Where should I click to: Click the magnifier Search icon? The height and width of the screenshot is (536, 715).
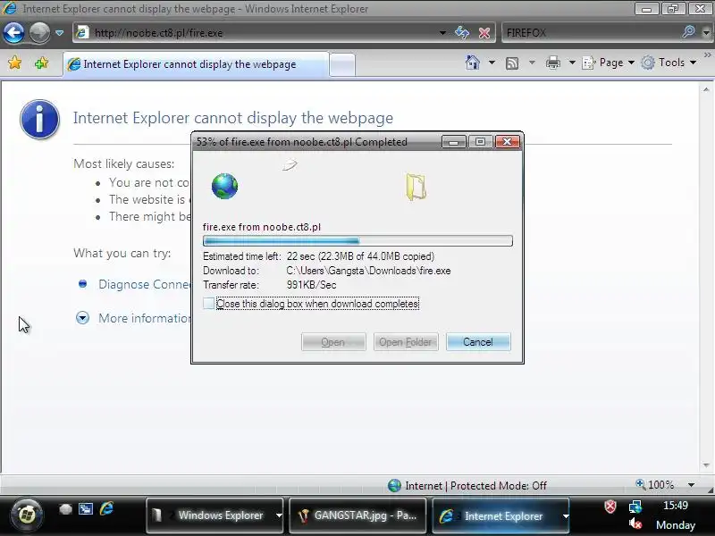pyautogui.click(x=688, y=32)
